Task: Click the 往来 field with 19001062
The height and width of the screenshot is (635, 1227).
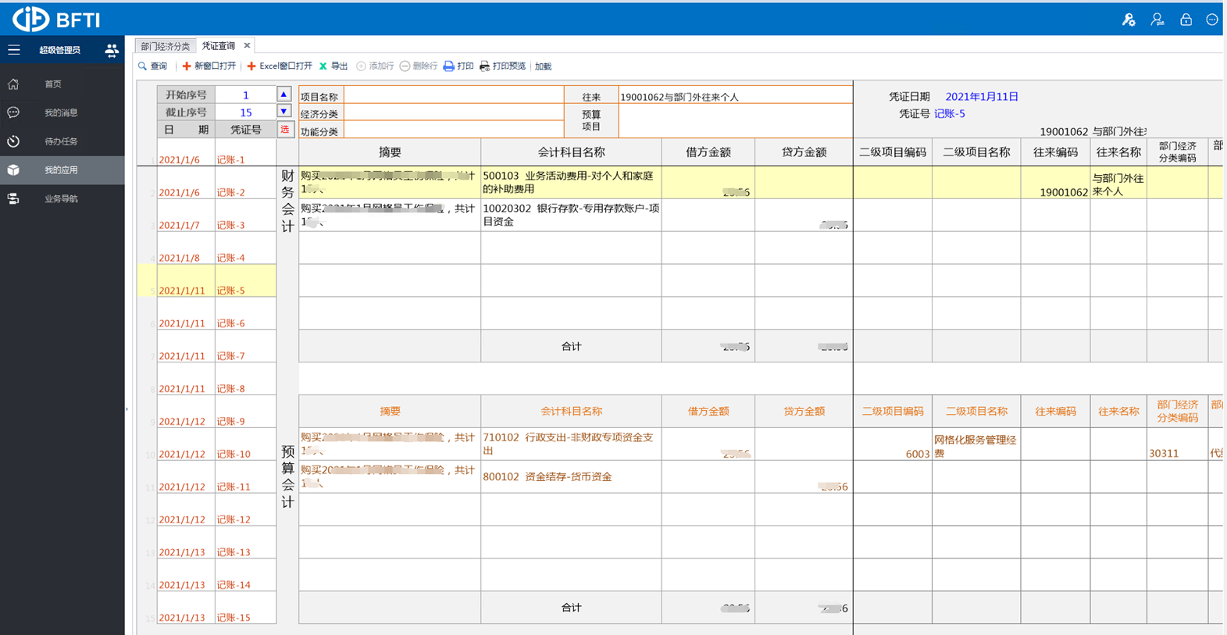Action: [x=735, y=96]
